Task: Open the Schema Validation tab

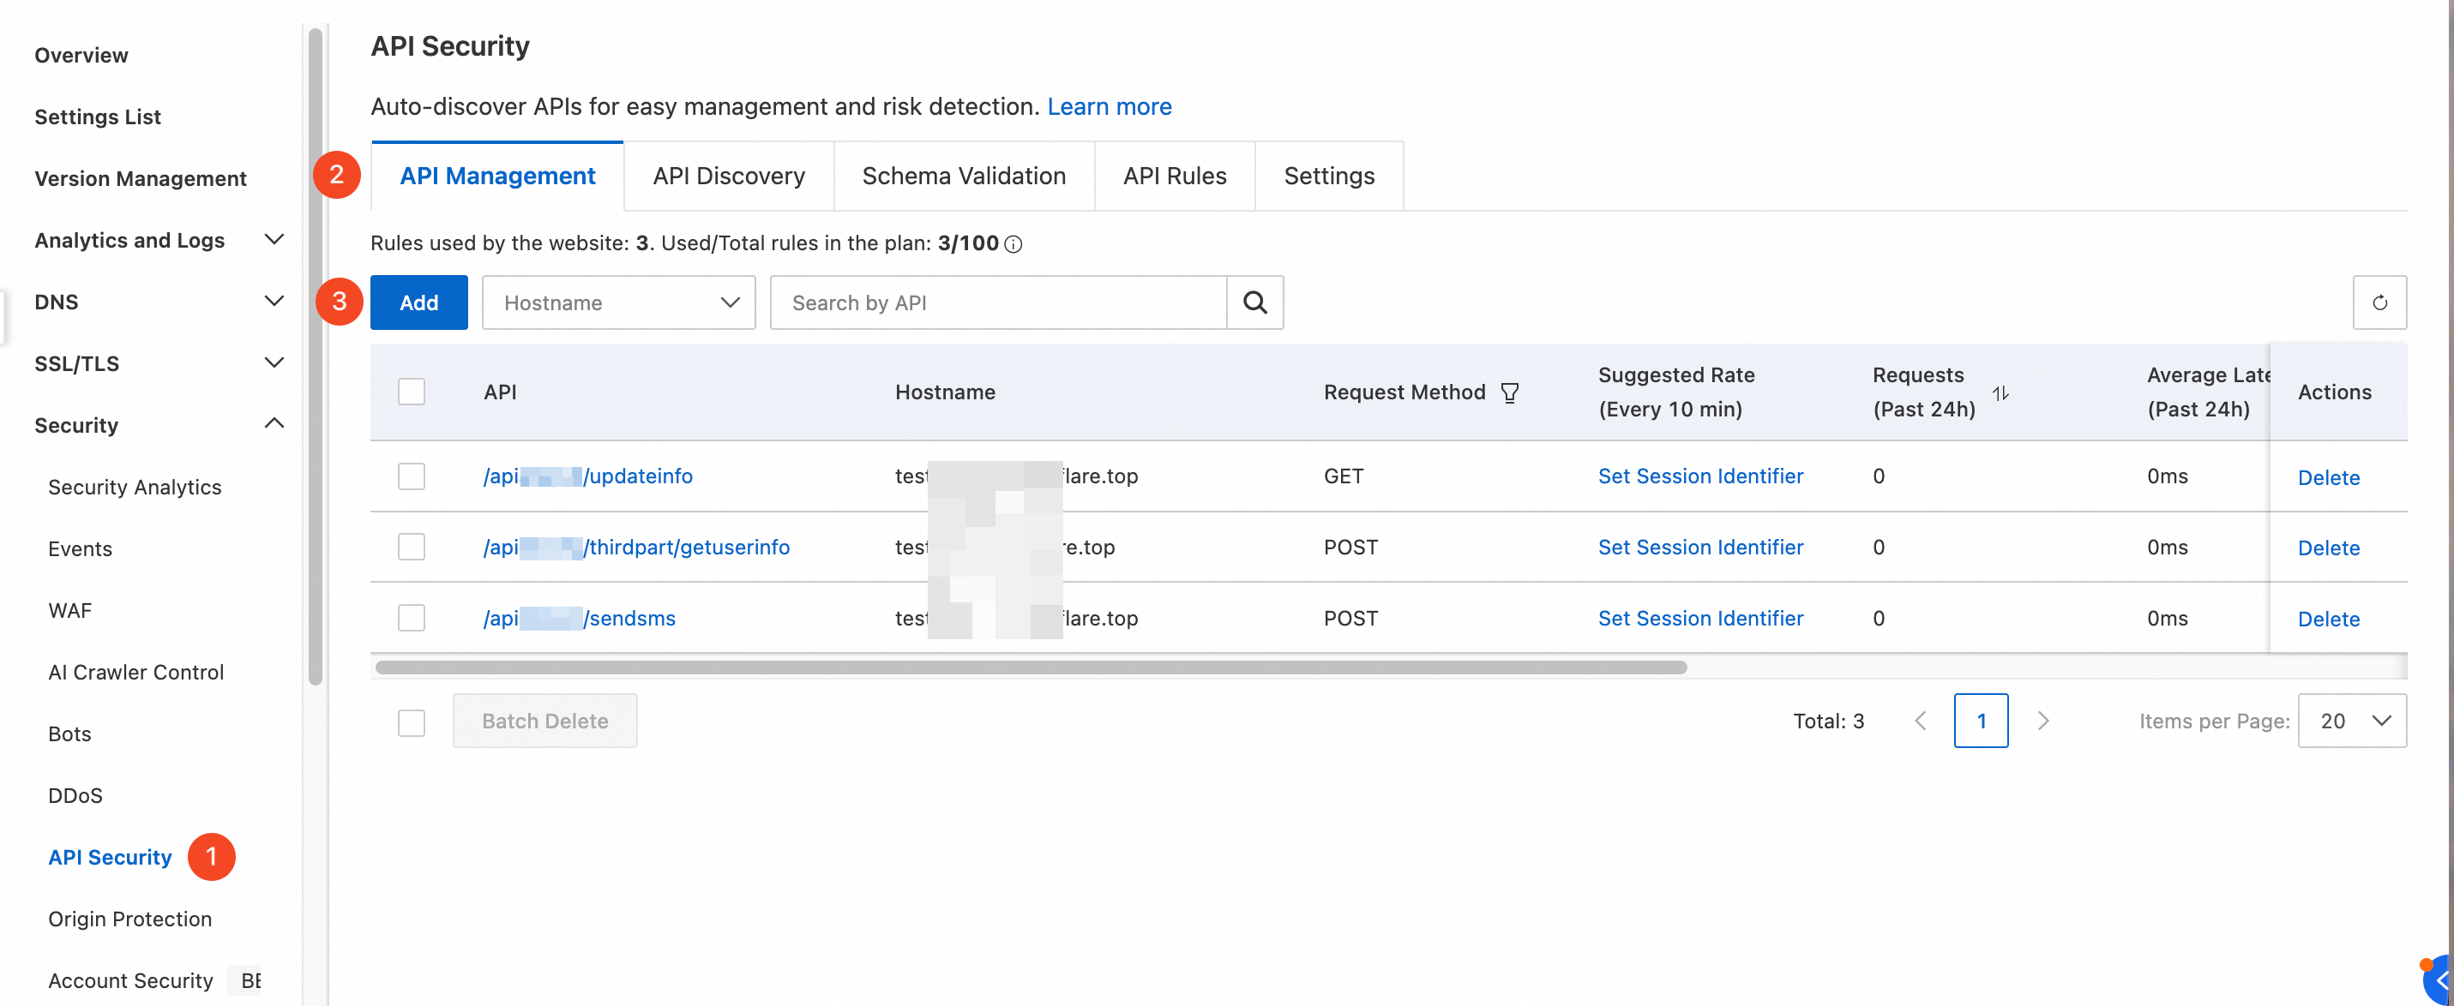Action: [x=963, y=176]
